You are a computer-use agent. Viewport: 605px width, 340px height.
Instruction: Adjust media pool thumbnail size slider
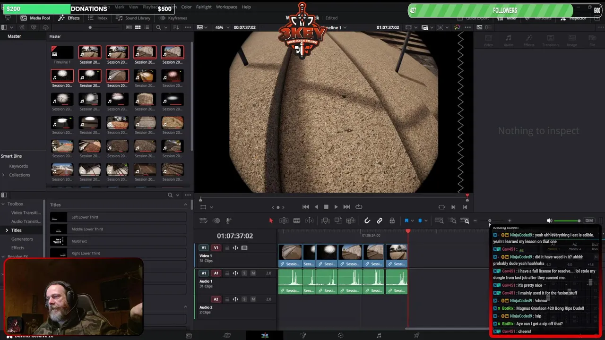tap(104, 27)
